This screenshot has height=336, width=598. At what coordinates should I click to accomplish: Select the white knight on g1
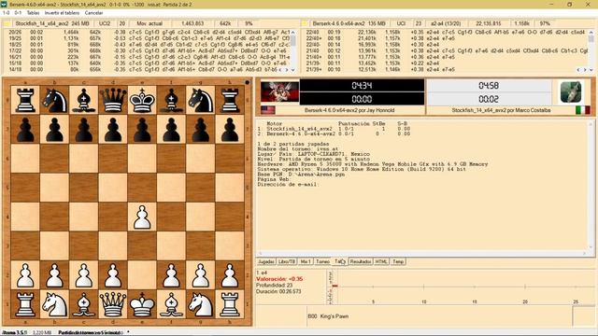201,305
